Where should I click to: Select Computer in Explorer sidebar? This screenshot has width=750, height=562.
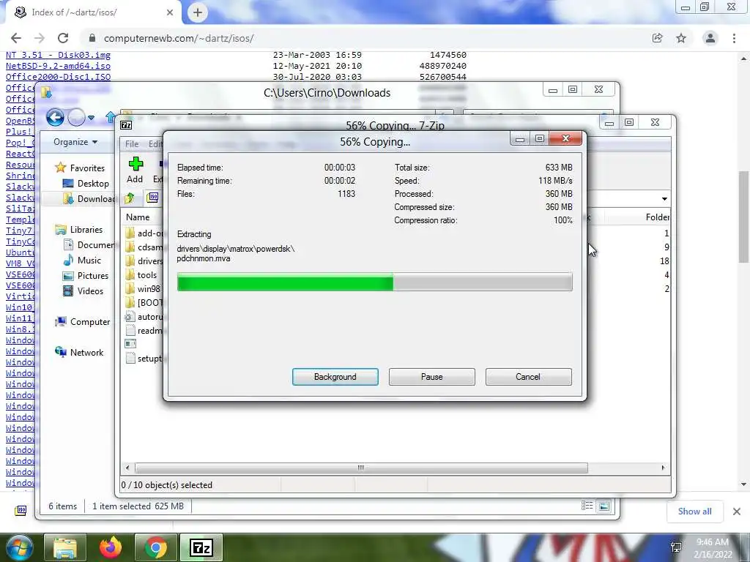[x=90, y=322]
